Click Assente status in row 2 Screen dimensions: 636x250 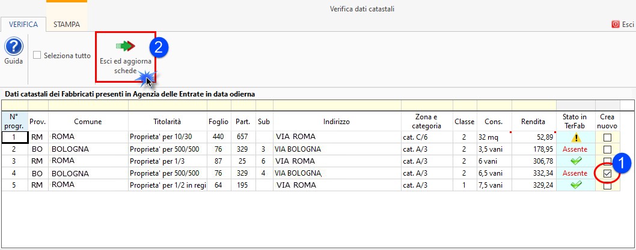(575, 149)
